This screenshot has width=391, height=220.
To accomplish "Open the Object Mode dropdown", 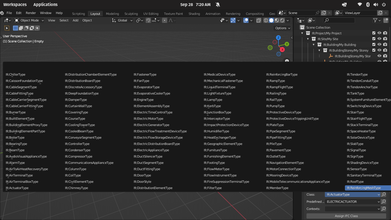I will [29, 20].
